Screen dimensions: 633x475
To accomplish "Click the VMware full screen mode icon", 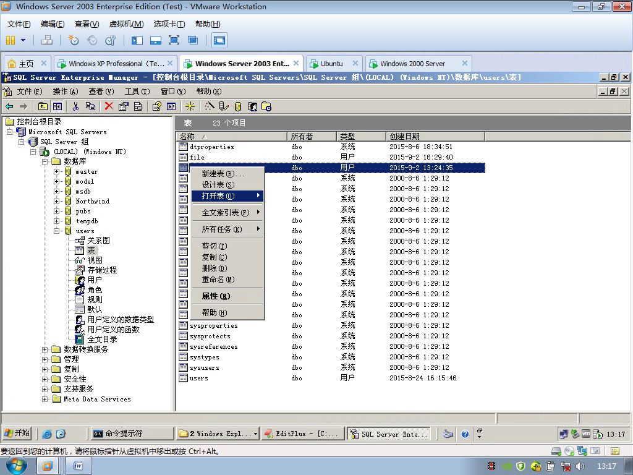I will point(174,40).
